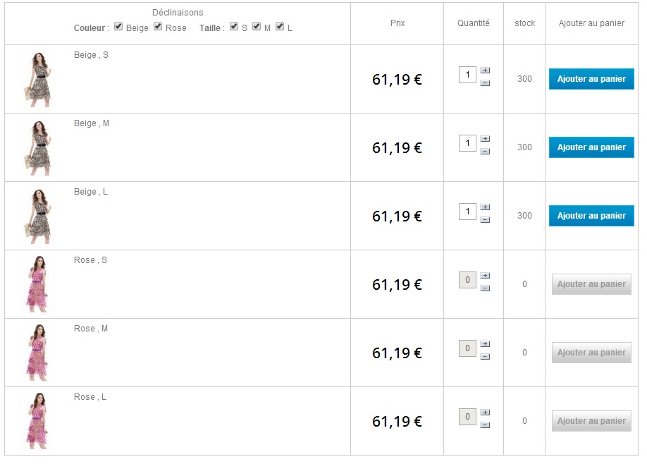Uncheck the size S checkbox
This screenshot has height=464, width=647.
click(234, 27)
